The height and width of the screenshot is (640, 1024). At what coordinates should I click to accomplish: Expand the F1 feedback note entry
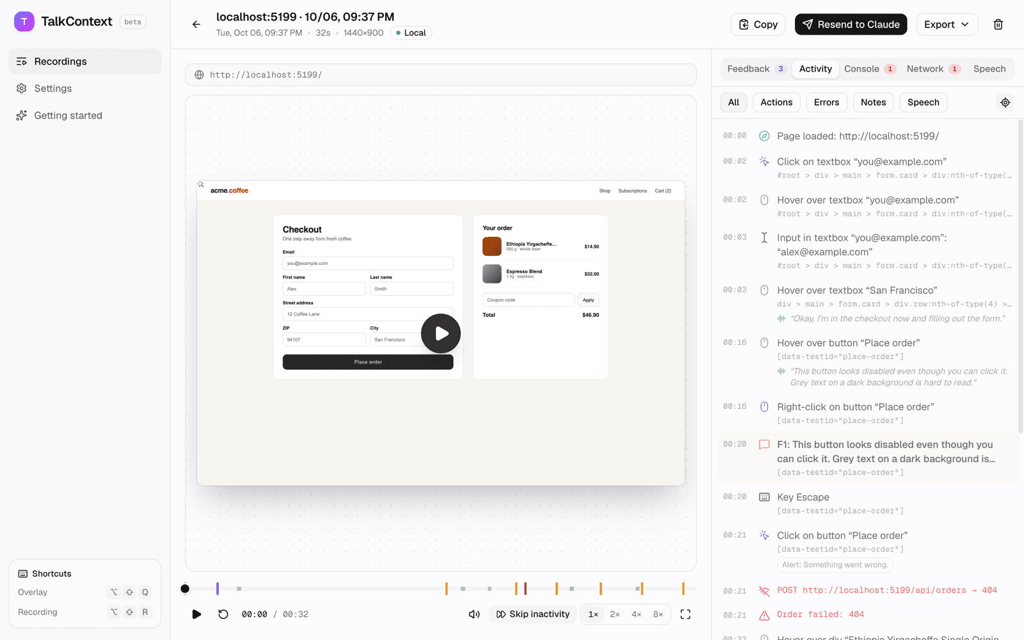(x=868, y=458)
